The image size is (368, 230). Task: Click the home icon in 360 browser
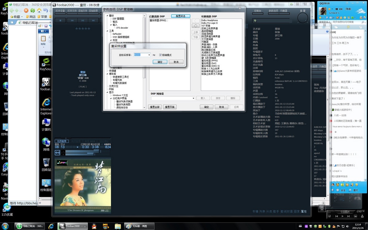(40, 10)
